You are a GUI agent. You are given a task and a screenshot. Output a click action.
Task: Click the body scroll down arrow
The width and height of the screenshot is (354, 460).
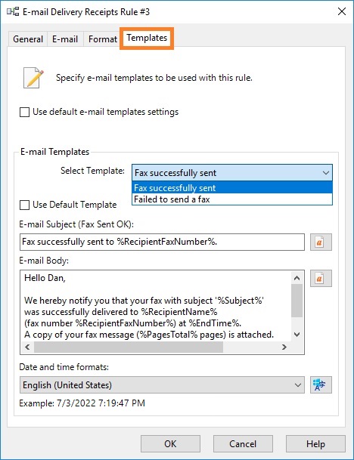[297, 335]
